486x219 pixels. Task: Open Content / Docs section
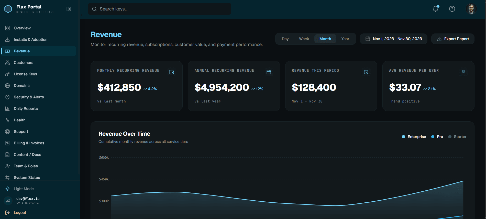tap(38, 155)
